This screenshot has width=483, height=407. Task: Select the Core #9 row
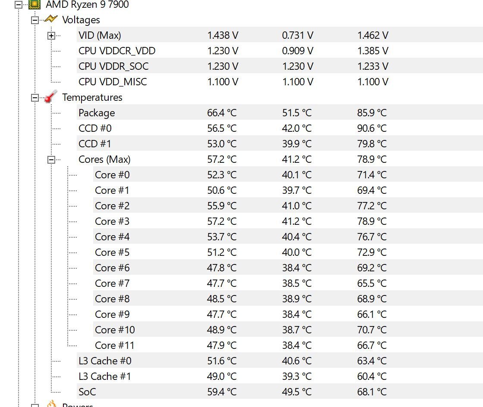[x=288, y=314]
